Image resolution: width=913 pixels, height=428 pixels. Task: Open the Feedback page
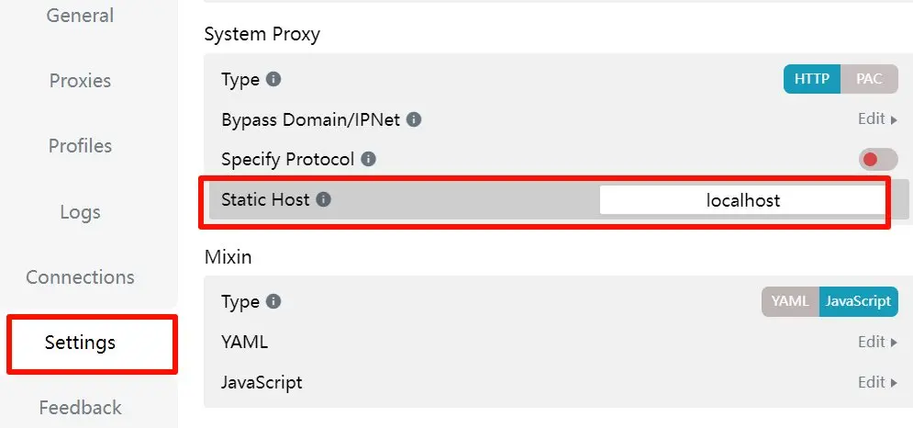(x=80, y=408)
